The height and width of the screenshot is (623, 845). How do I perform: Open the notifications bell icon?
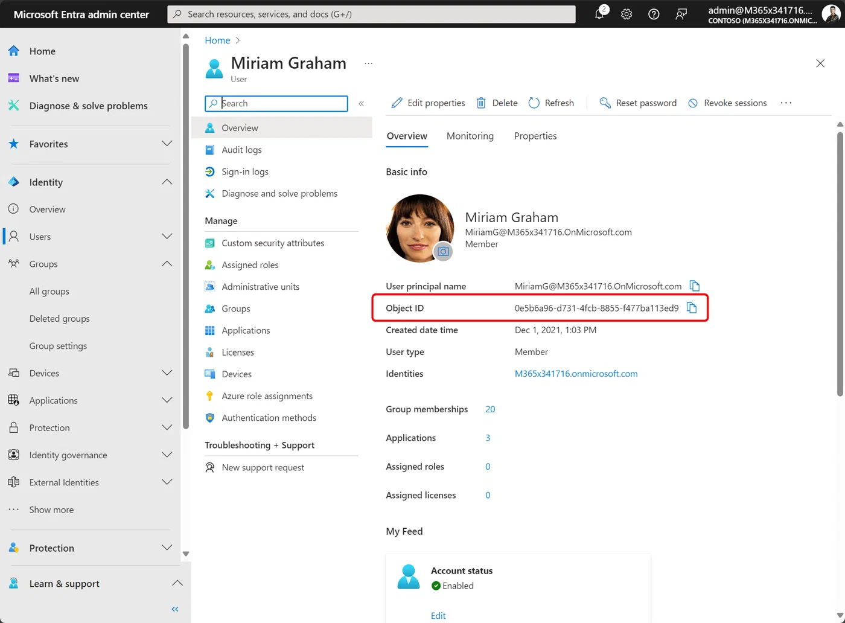pyautogui.click(x=601, y=13)
